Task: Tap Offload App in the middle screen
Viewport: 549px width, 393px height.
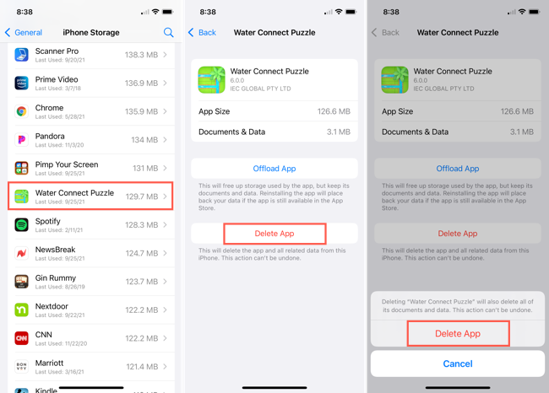Action: (274, 169)
